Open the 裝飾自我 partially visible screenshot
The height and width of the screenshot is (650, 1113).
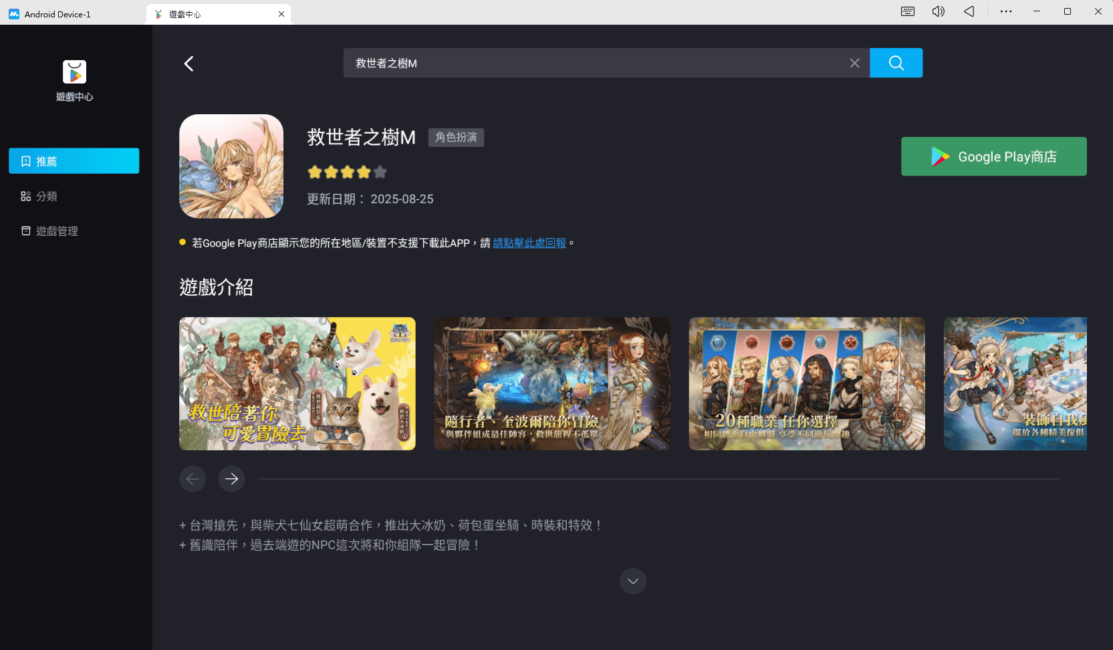pyautogui.click(x=1015, y=383)
